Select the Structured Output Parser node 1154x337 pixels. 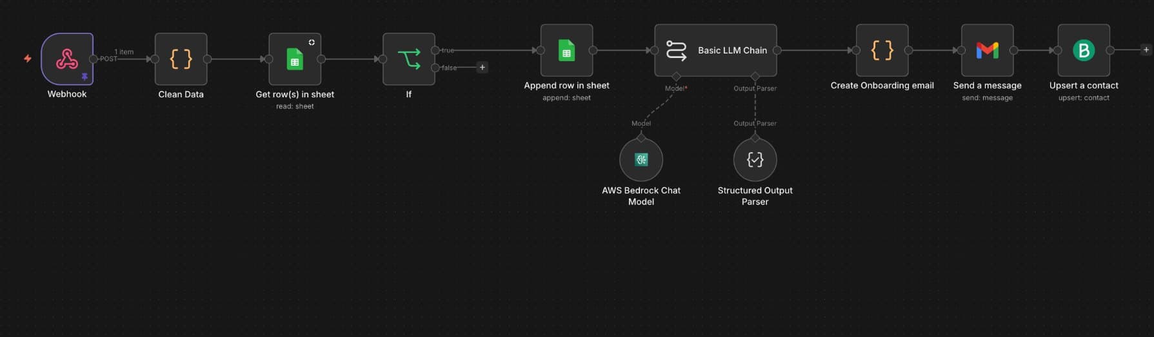pyautogui.click(x=755, y=160)
